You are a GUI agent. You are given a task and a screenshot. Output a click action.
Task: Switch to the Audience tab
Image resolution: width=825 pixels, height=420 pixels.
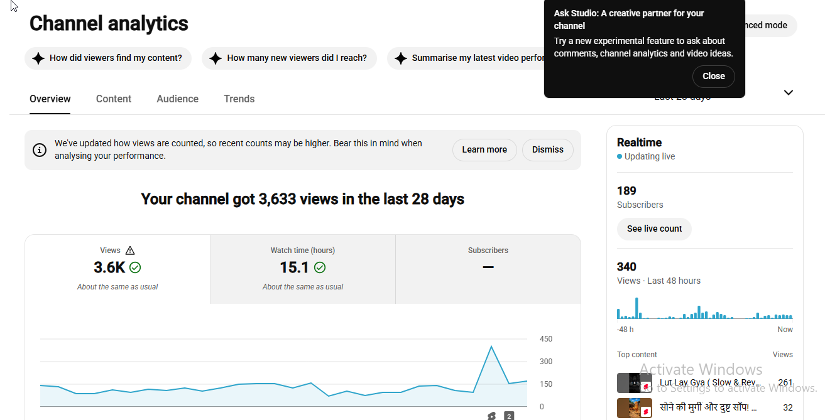tap(178, 99)
